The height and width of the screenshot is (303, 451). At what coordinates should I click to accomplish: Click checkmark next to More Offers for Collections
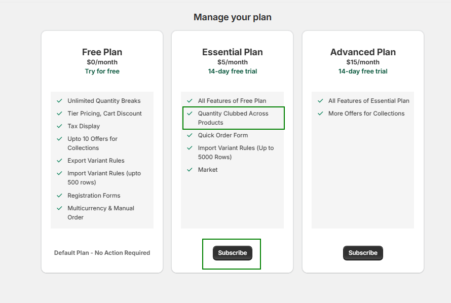click(x=320, y=113)
